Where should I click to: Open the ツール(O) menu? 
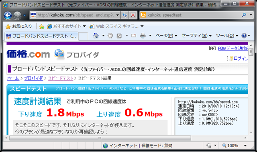[227, 36]
